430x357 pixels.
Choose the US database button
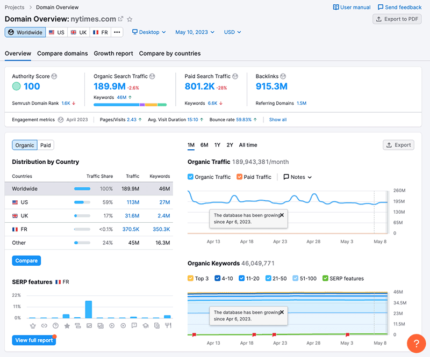pyautogui.click(x=57, y=32)
